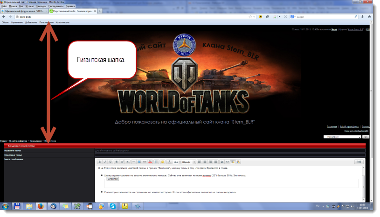Screen dimensions: 380x217
Task: Open the Справка menu
Action: pos(70,6)
